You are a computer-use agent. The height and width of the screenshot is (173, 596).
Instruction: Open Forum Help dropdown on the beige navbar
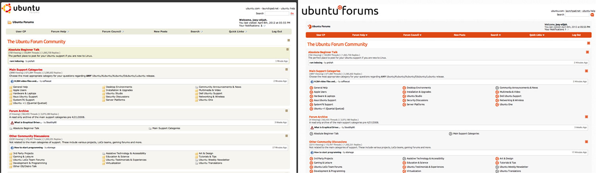60,31
